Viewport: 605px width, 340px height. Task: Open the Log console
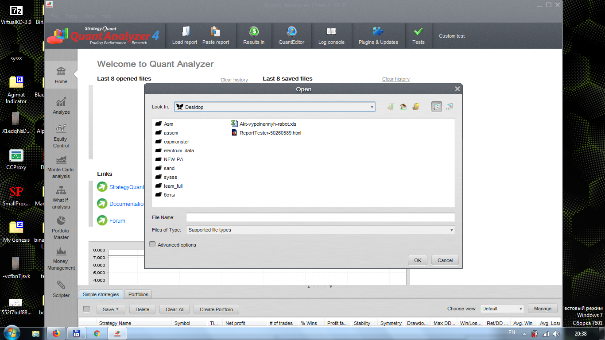click(331, 35)
